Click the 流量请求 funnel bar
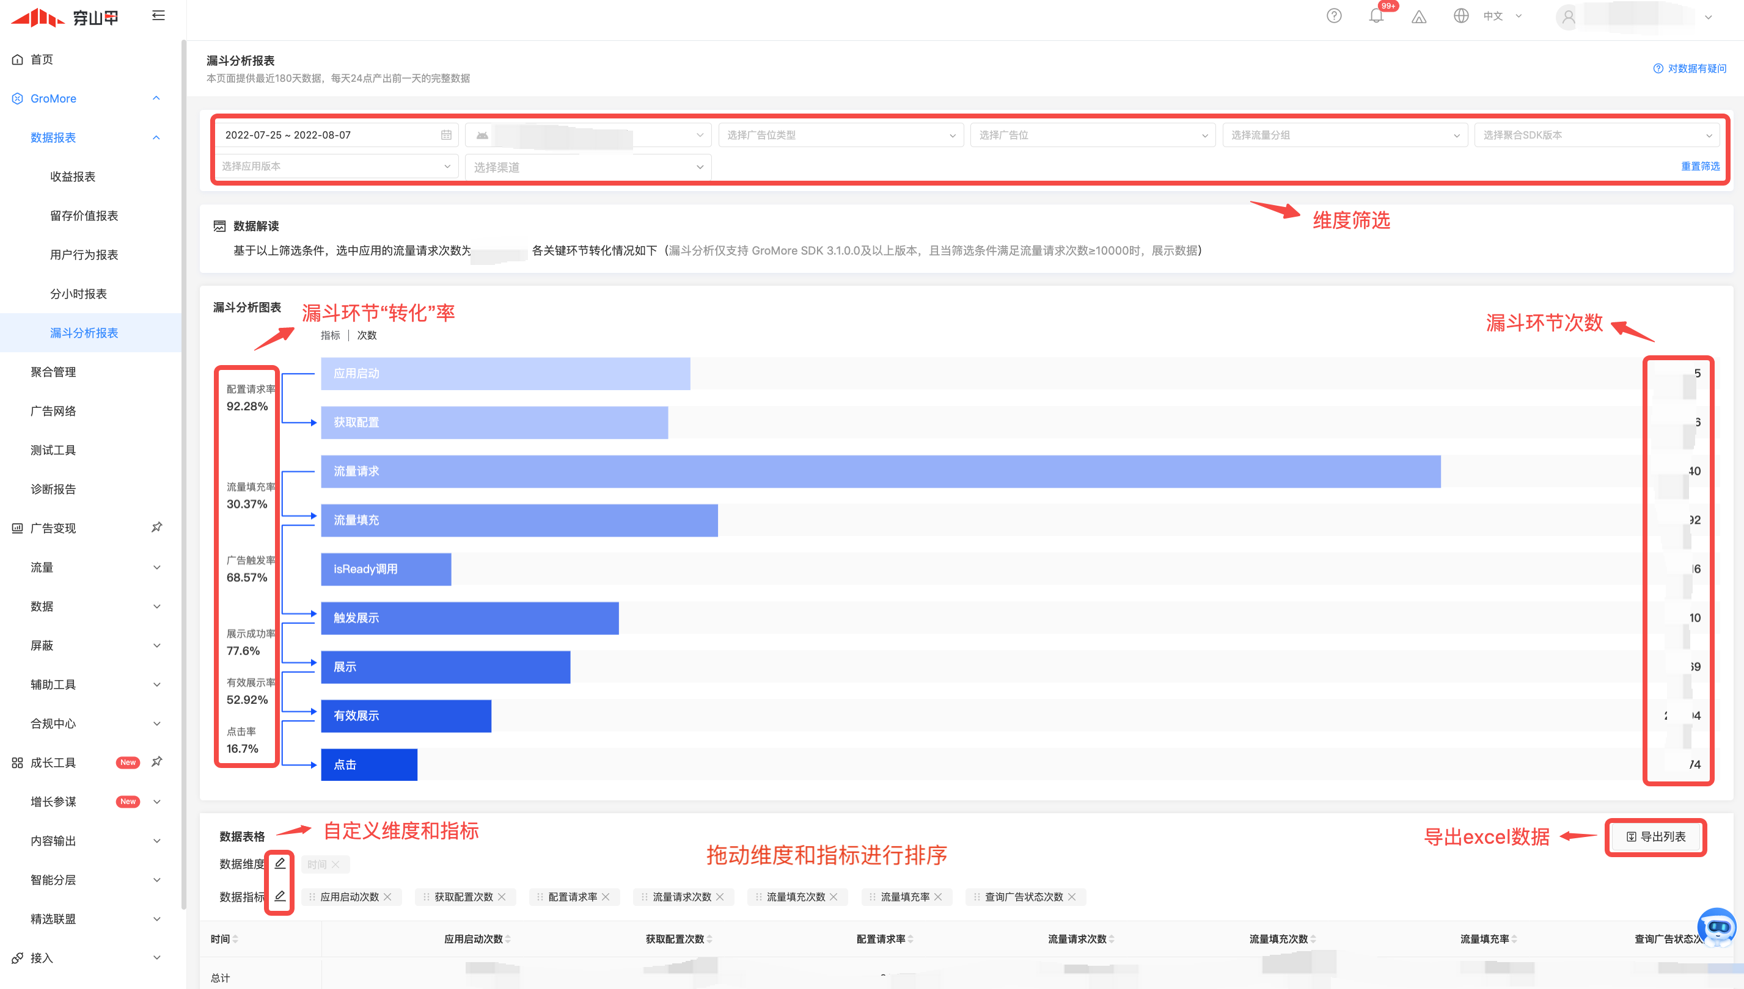This screenshot has width=1744, height=989. pos(881,471)
